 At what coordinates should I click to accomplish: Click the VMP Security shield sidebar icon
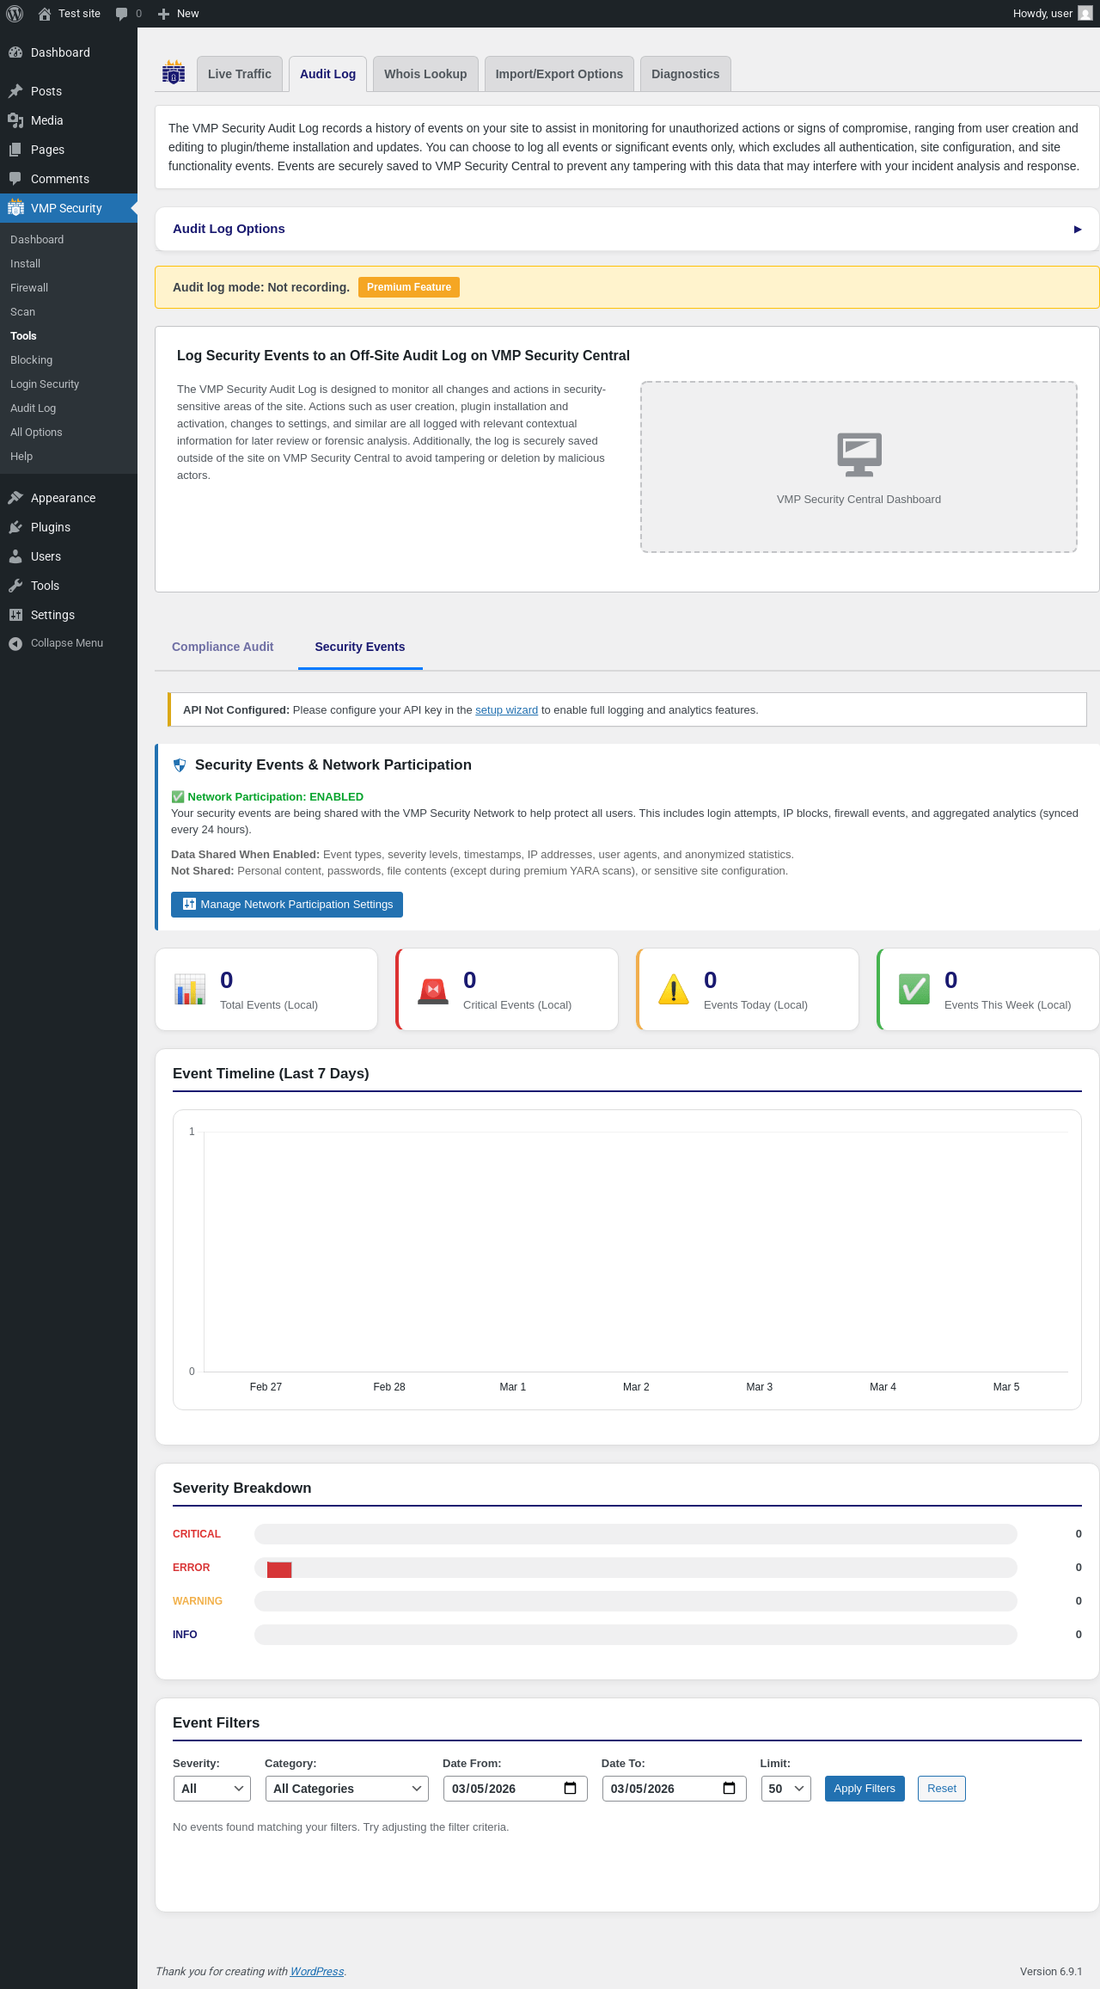(15, 208)
